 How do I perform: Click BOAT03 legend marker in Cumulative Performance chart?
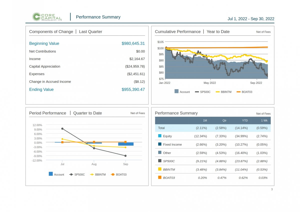coord(238,92)
